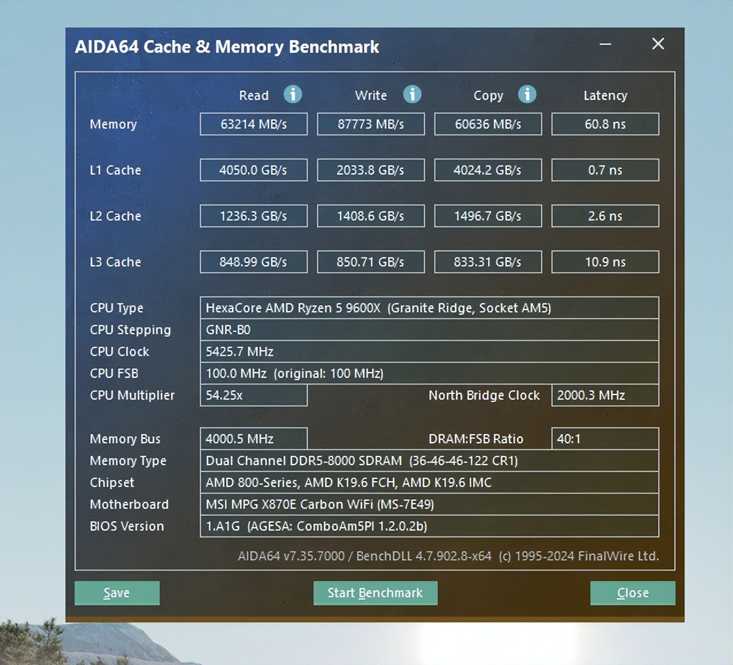Image resolution: width=733 pixels, height=665 pixels.
Task: Select the Memory write value 87773 MB/s
Action: click(371, 124)
